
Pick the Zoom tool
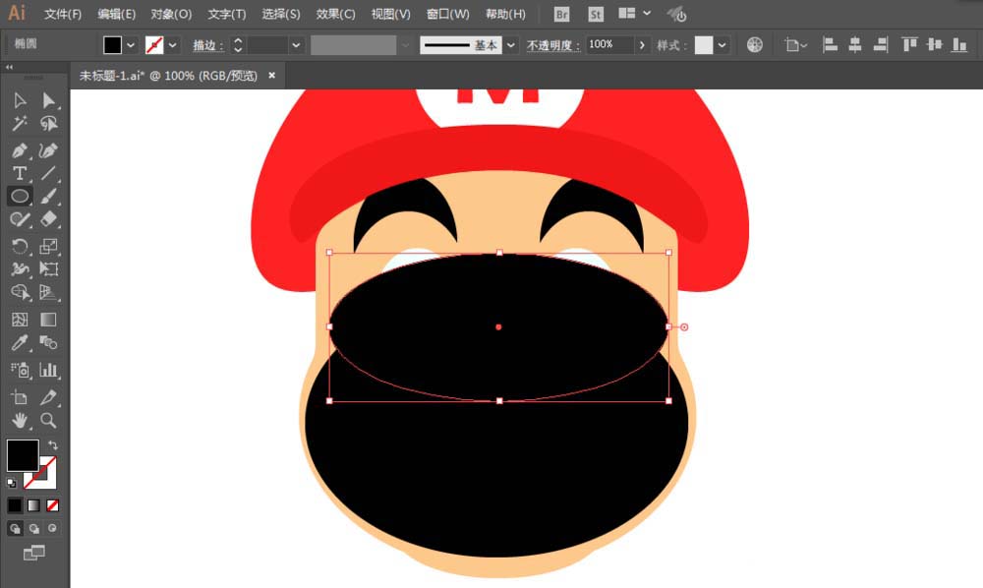pos(48,420)
